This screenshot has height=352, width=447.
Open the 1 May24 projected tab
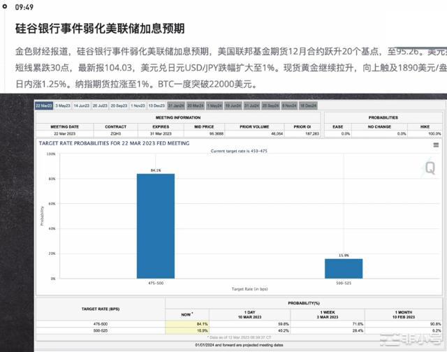point(214,105)
